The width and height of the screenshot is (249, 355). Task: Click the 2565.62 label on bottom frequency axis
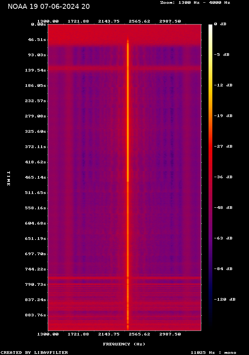tap(139, 334)
